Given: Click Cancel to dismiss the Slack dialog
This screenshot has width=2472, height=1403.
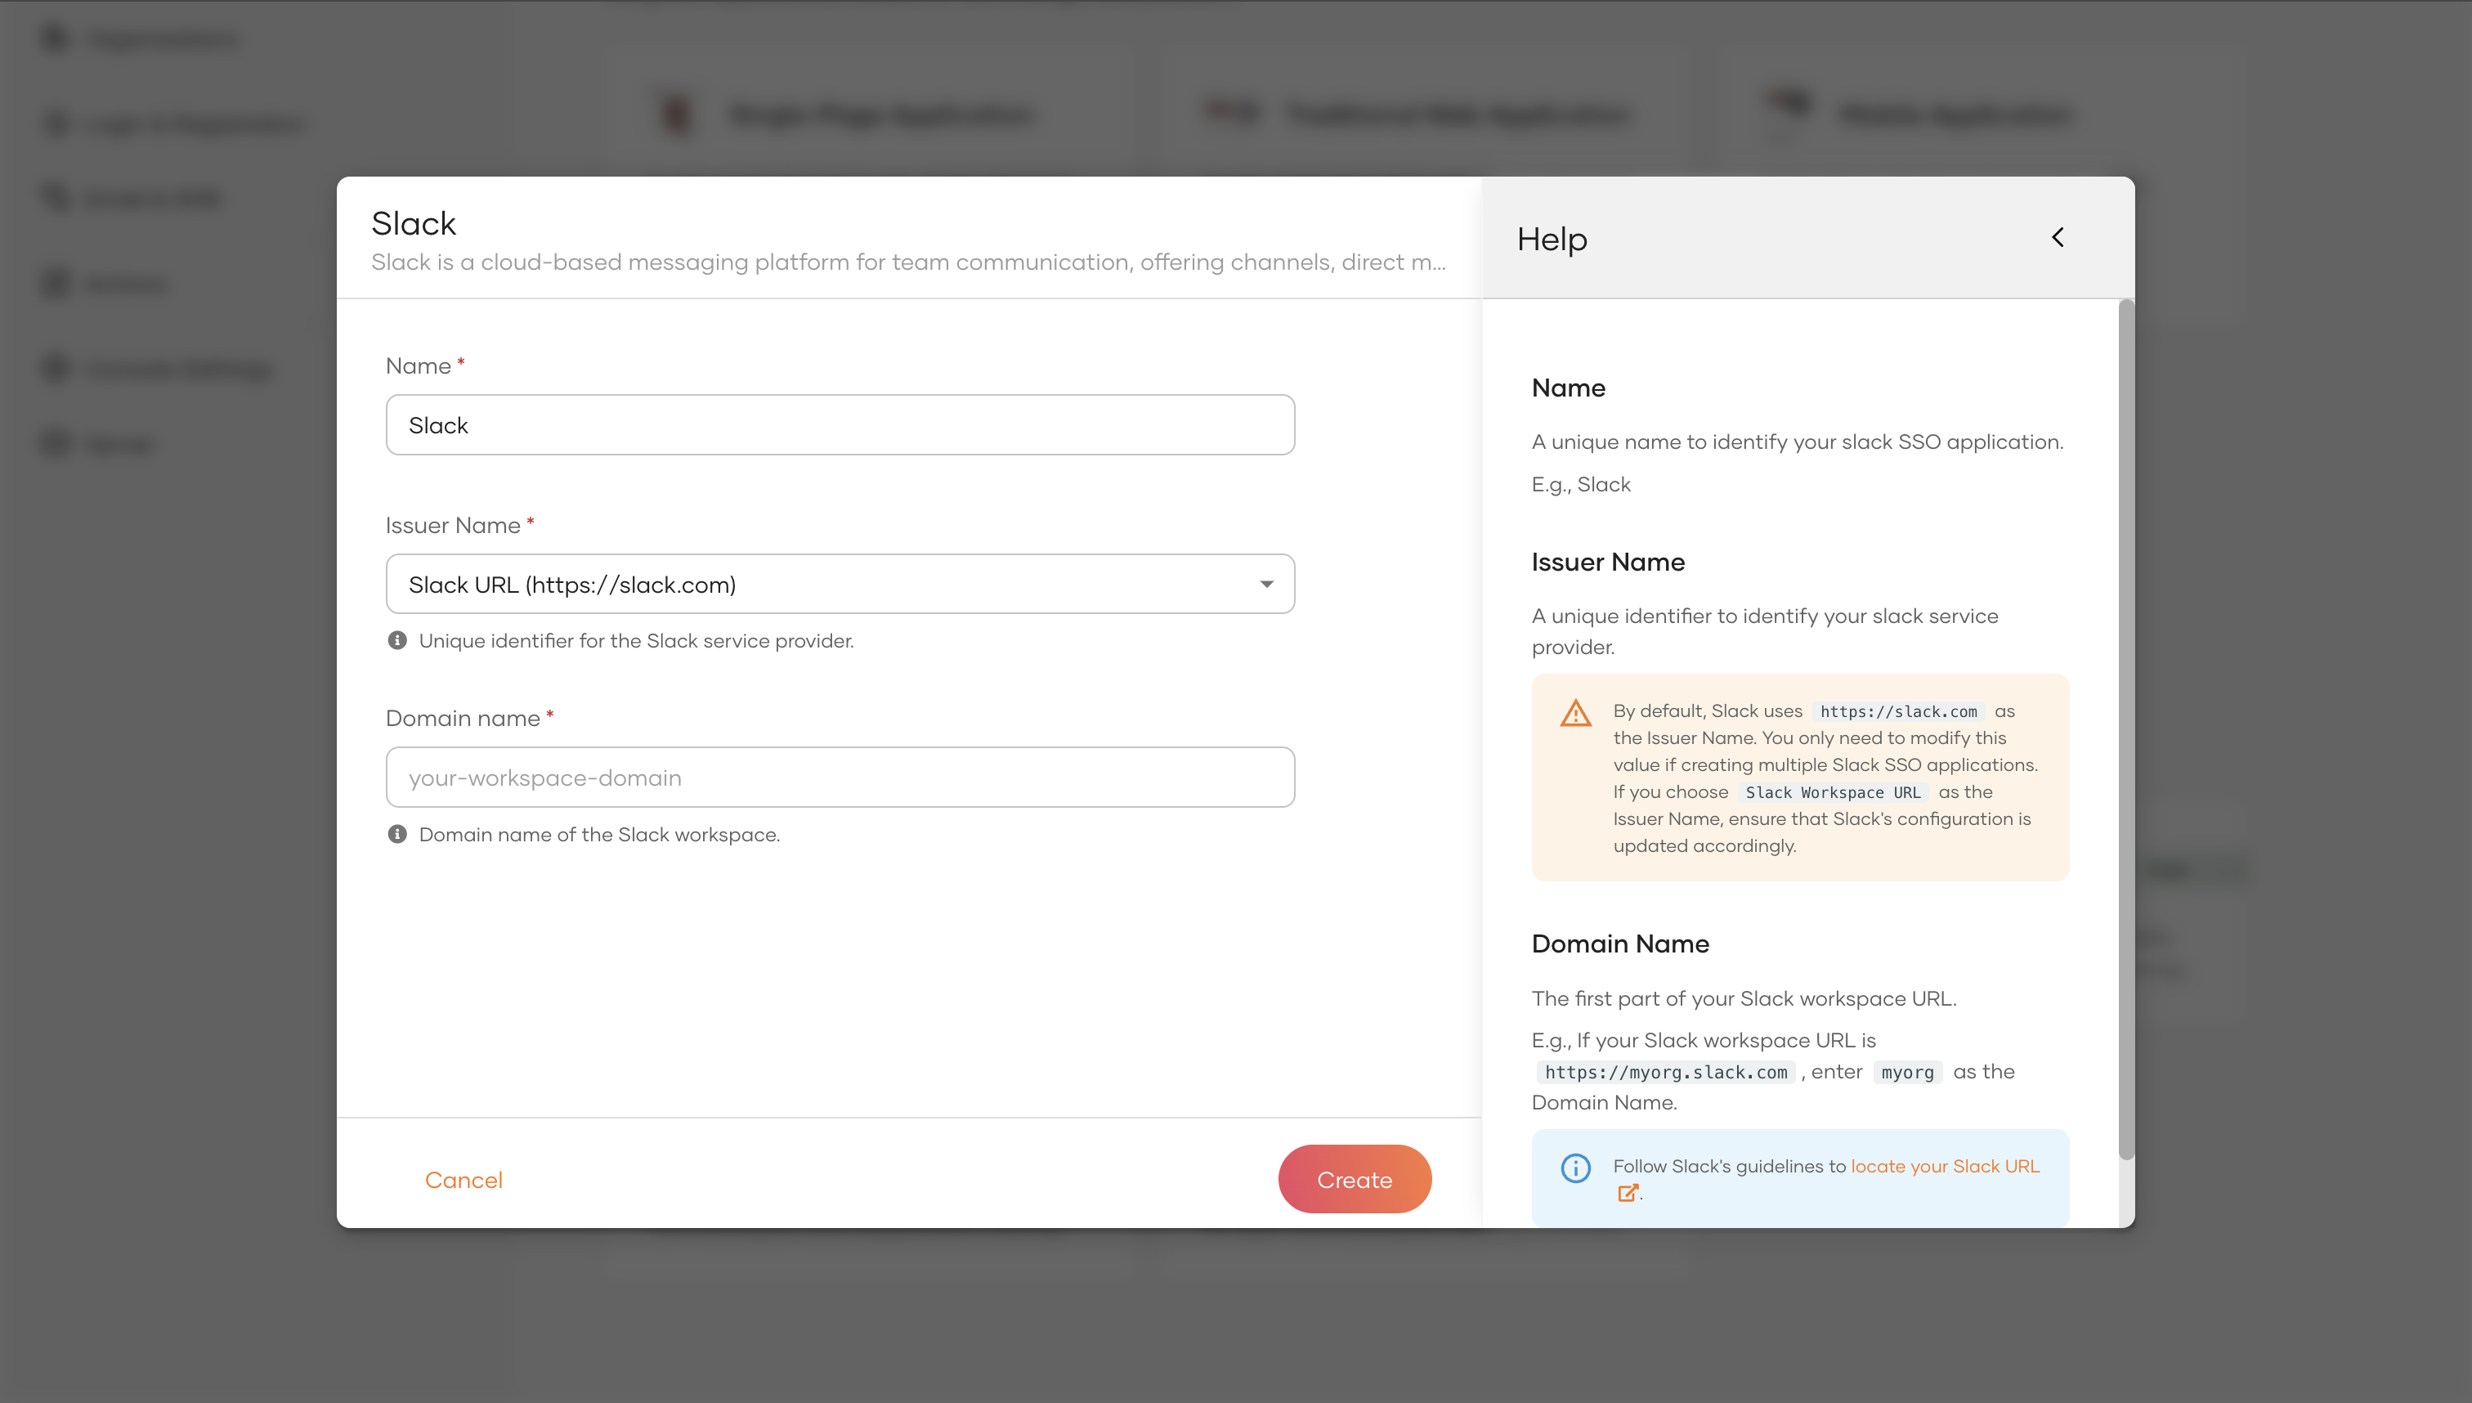Looking at the screenshot, I should [463, 1180].
